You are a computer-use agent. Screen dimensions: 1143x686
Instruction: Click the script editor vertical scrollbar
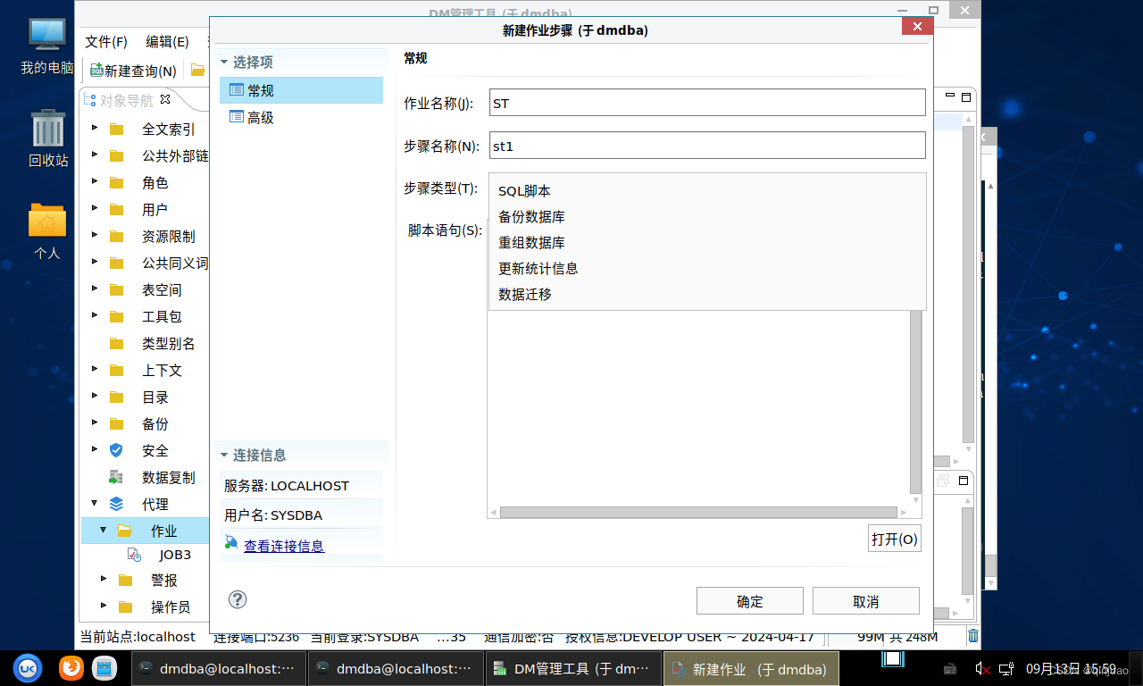[915, 402]
